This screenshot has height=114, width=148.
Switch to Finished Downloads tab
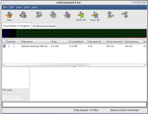[44, 26]
